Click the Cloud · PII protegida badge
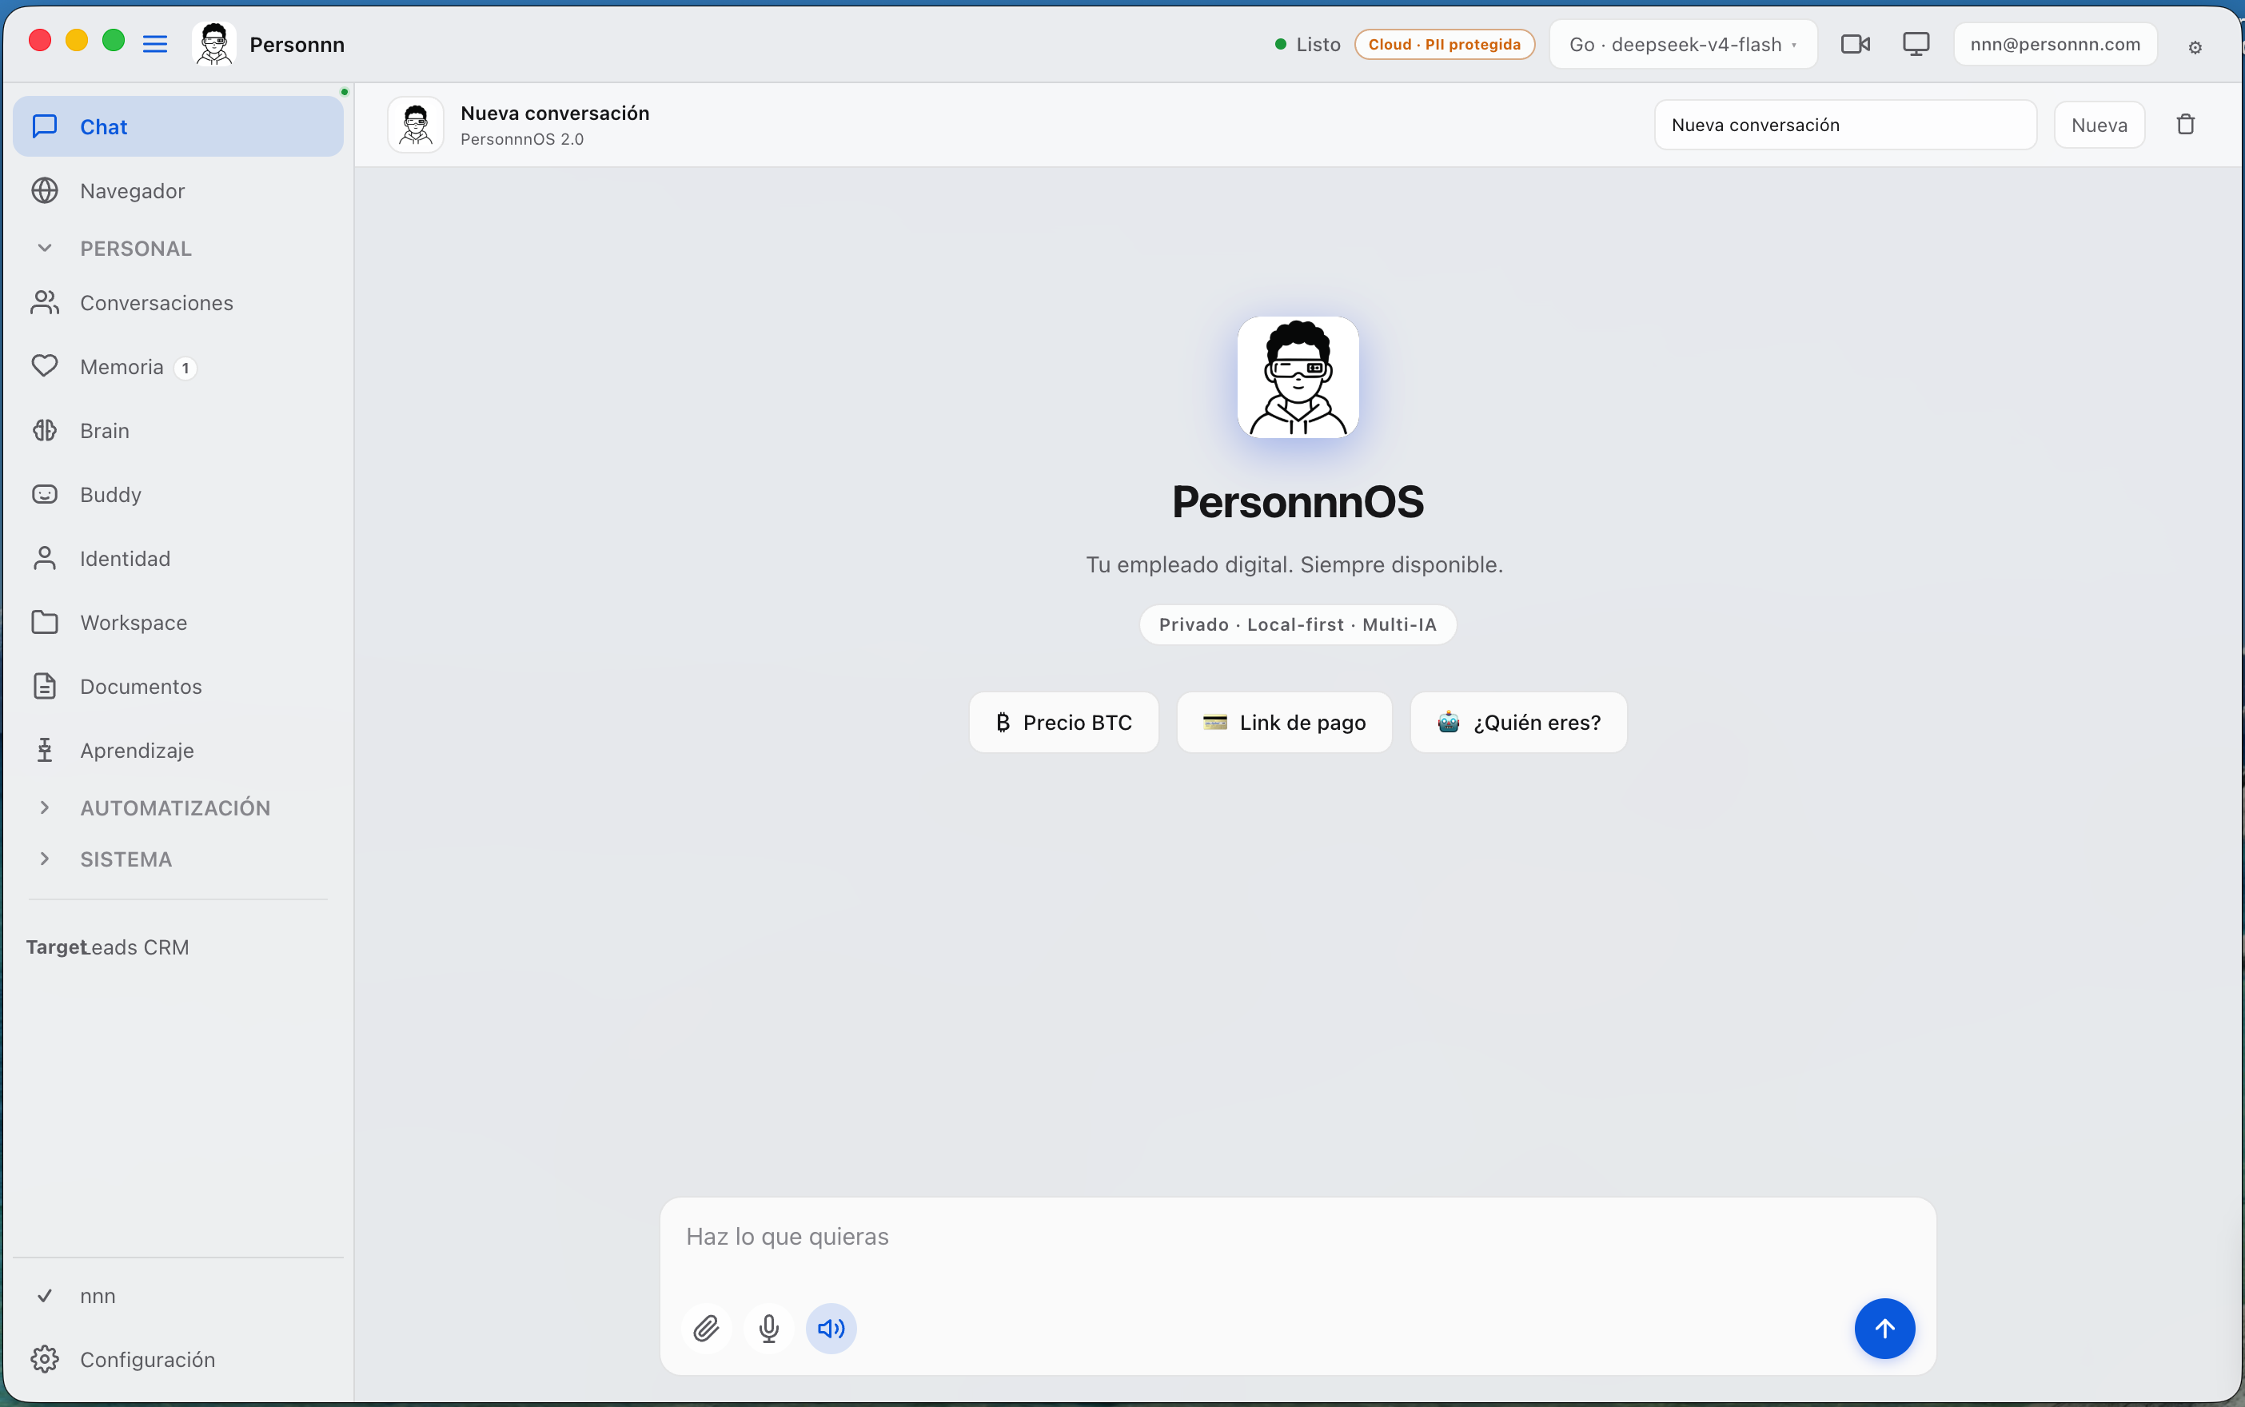The height and width of the screenshot is (1407, 2245). [1444, 44]
